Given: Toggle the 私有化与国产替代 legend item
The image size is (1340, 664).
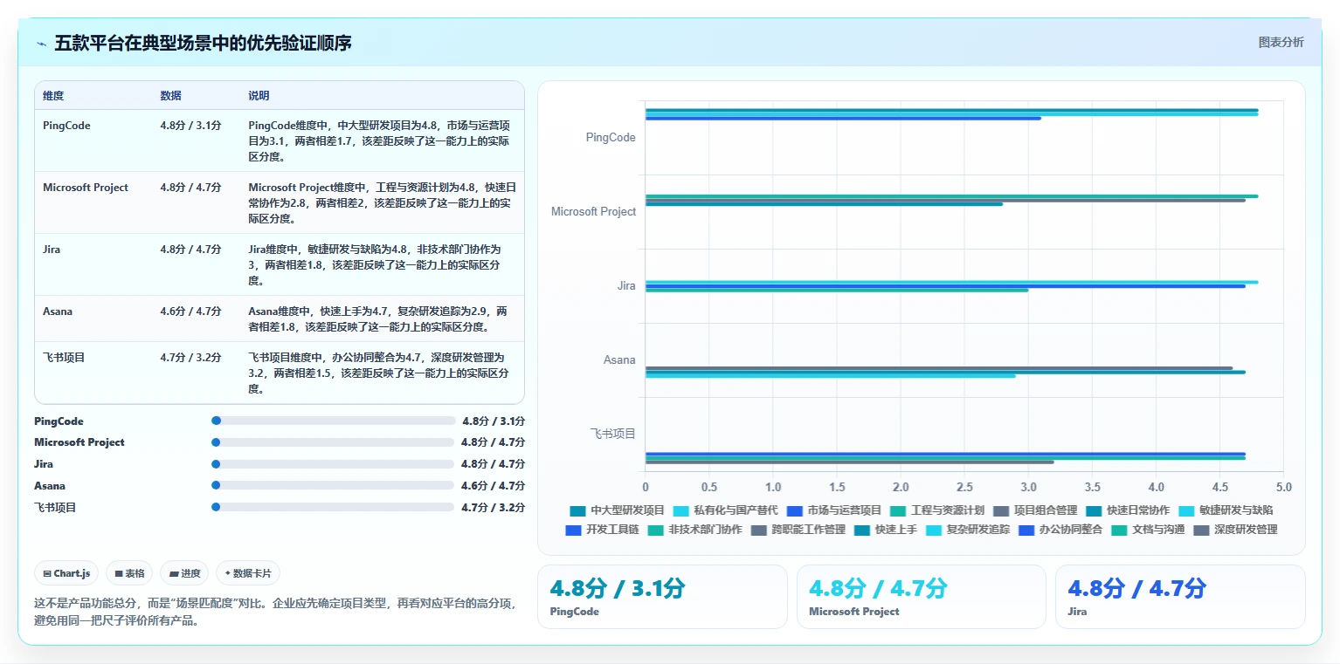Looking at the screenshot, I should coord(726,510).
